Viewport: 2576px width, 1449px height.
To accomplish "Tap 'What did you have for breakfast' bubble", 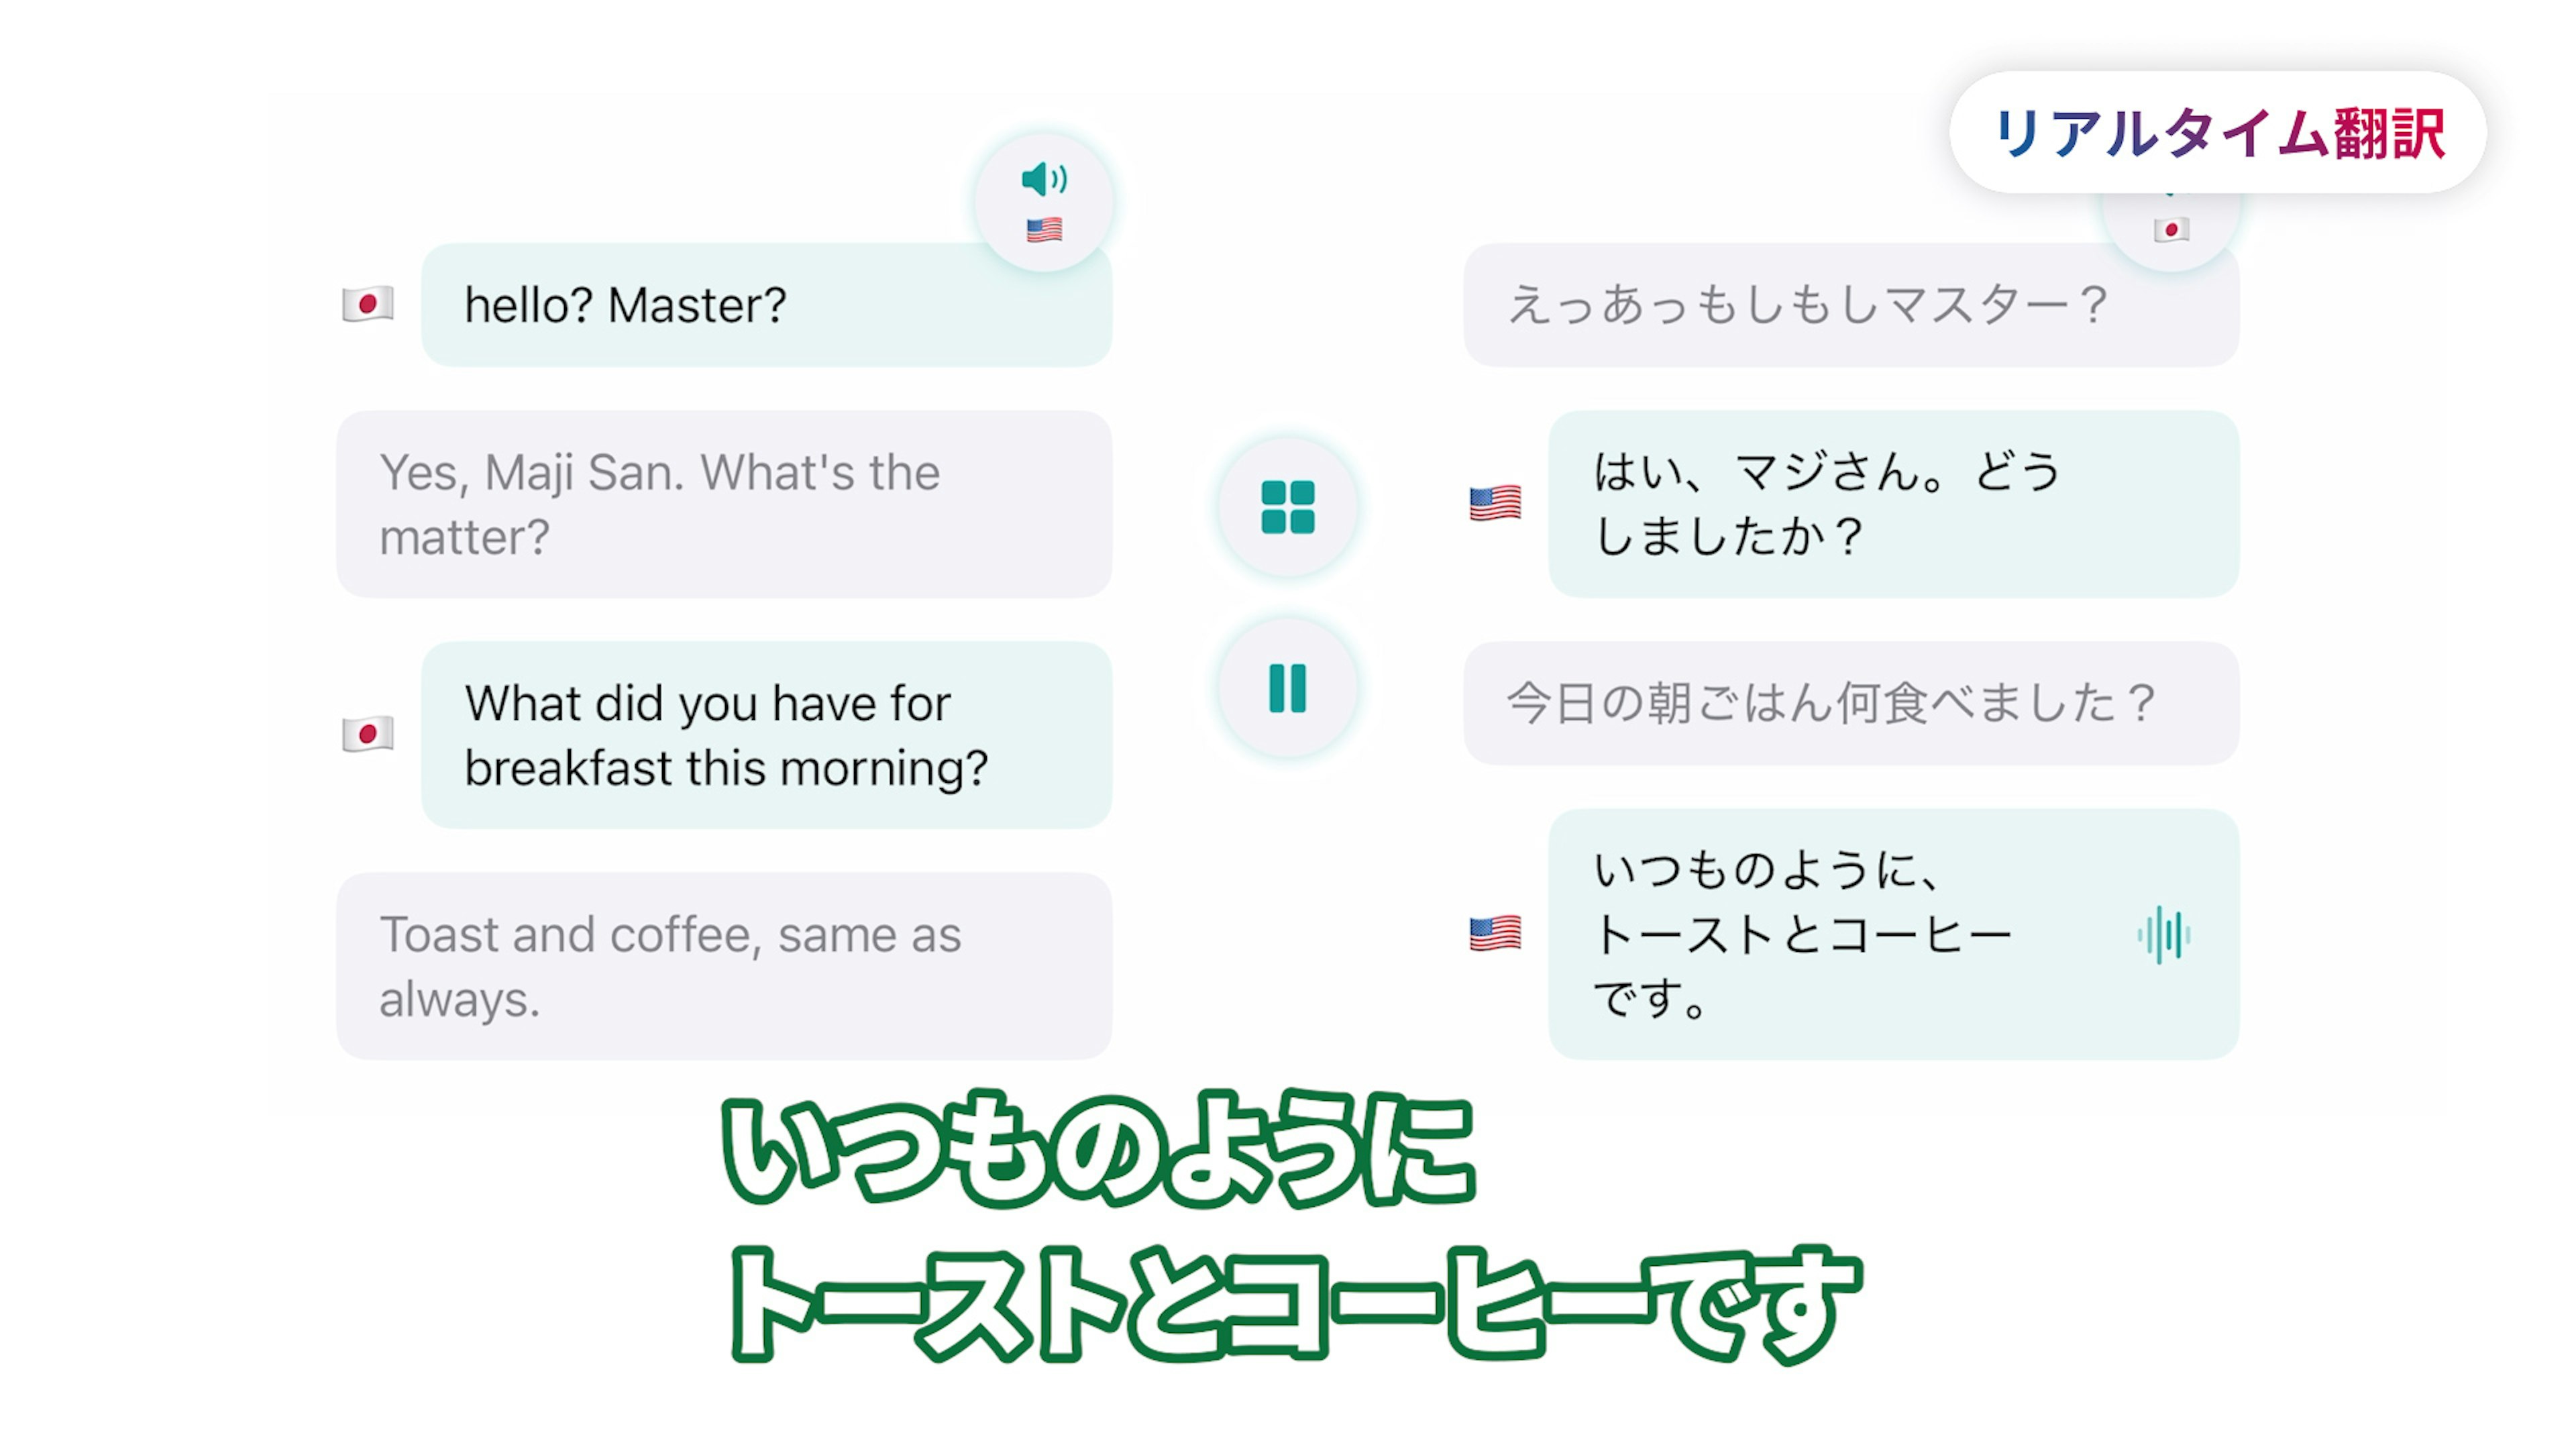I will click(x=766, y=735).
